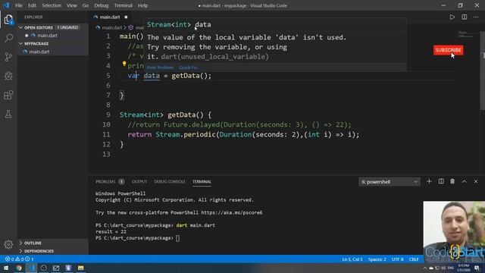Viewport: 485px width, 273px height.
Task: Open the notification center in taskbar
Action: point(477,268)
